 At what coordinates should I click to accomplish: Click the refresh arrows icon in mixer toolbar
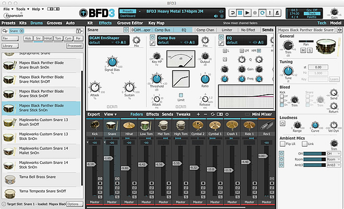coord(212,114)
